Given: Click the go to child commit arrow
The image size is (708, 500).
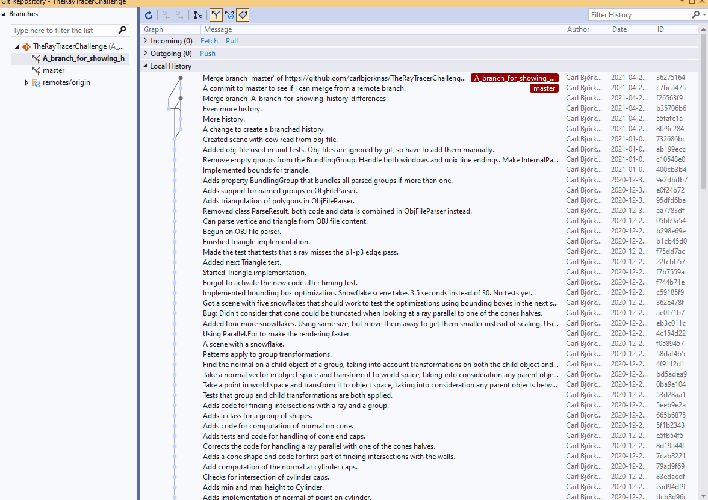Looking at the screenshot, I should (x=179, y=15).
